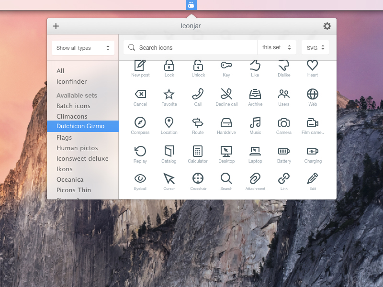Select the Iconsweet deluxe set
383x287 pixels.
point(82,159)
